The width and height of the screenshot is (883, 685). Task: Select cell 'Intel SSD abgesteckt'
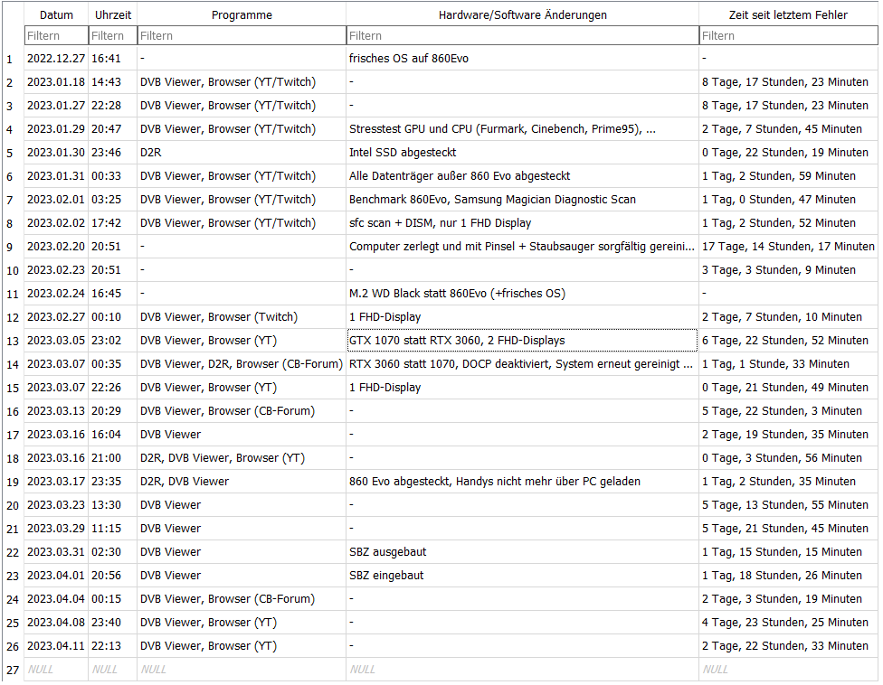pos(523,153)
